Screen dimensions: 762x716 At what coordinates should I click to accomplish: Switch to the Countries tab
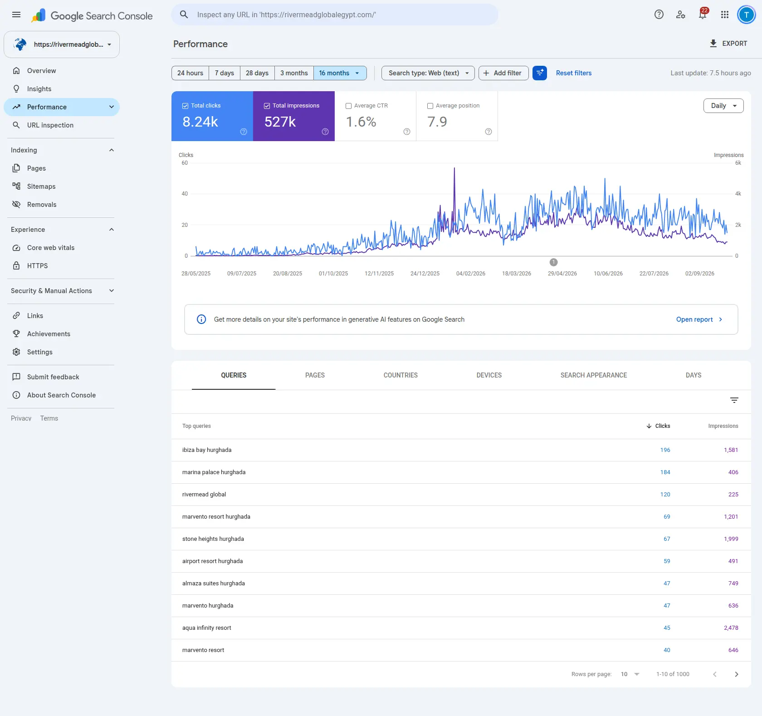pyautogui.click(x=401, y=375)
